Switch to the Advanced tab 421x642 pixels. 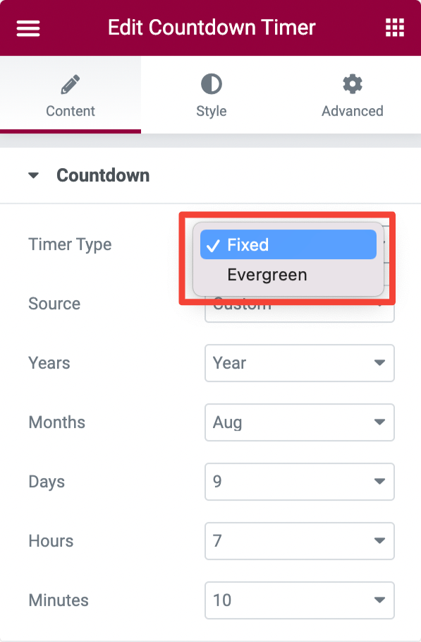pyautogui.click(x=352, y=95)
